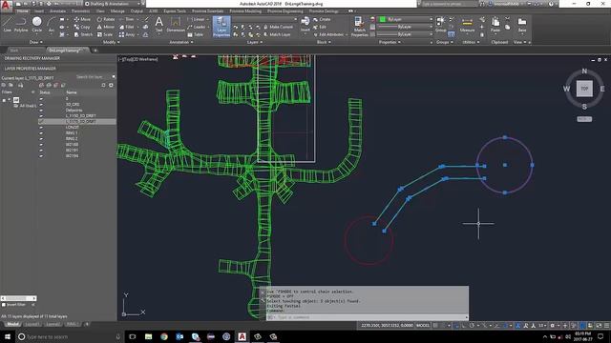Select the Polyline tool
Image resolution: width=611 pixels, height=343 pixels.
[x=21, y=24]
